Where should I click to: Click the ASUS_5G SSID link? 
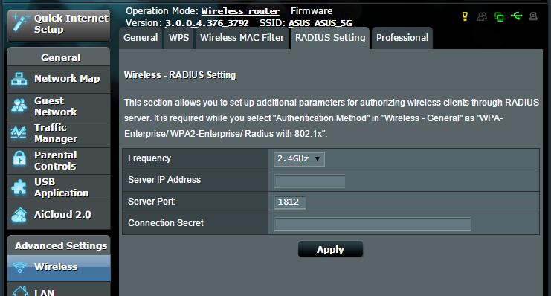click(333, 23)
